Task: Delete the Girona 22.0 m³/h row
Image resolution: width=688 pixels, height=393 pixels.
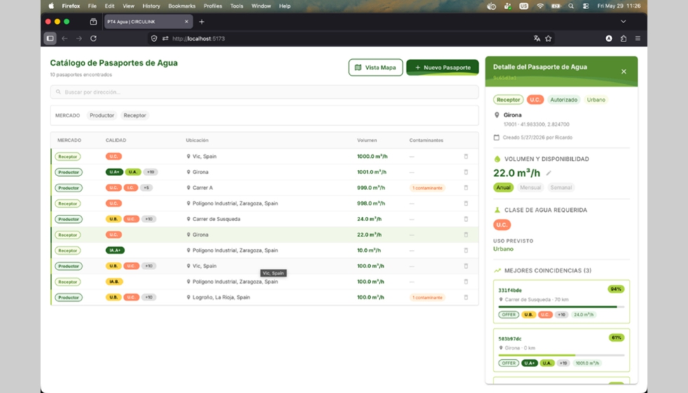Action: (x=466, y=234)
